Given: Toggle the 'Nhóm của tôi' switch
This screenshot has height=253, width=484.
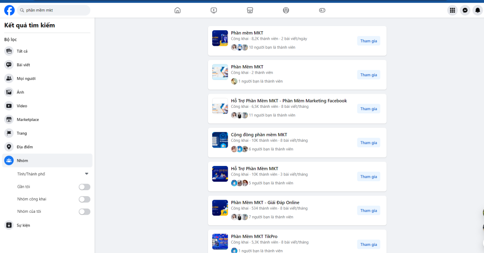Looking at the screenshot, I should 84,211.
